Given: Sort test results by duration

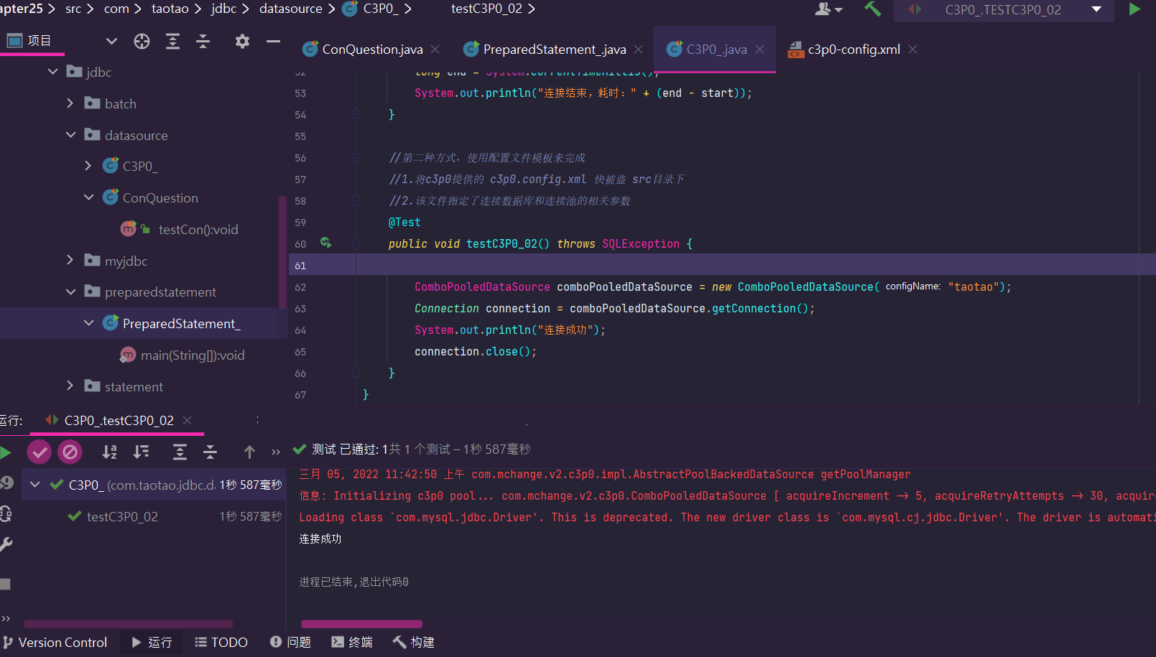Looking at the screenshot, I should coord(142,452).
